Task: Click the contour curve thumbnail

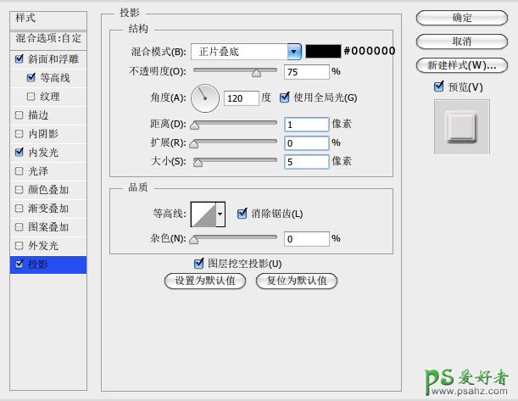Action: (x=203, y=214)
